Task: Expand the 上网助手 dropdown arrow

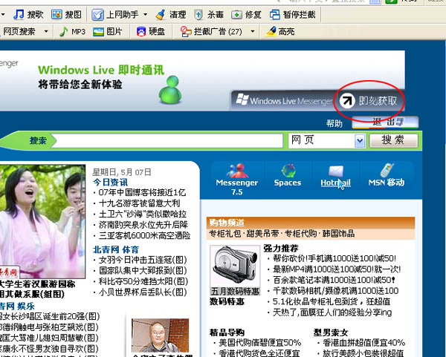Action: 146,15
